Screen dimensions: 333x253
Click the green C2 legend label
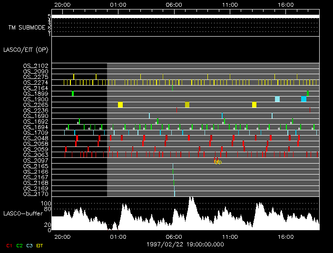tap(19, 245)
